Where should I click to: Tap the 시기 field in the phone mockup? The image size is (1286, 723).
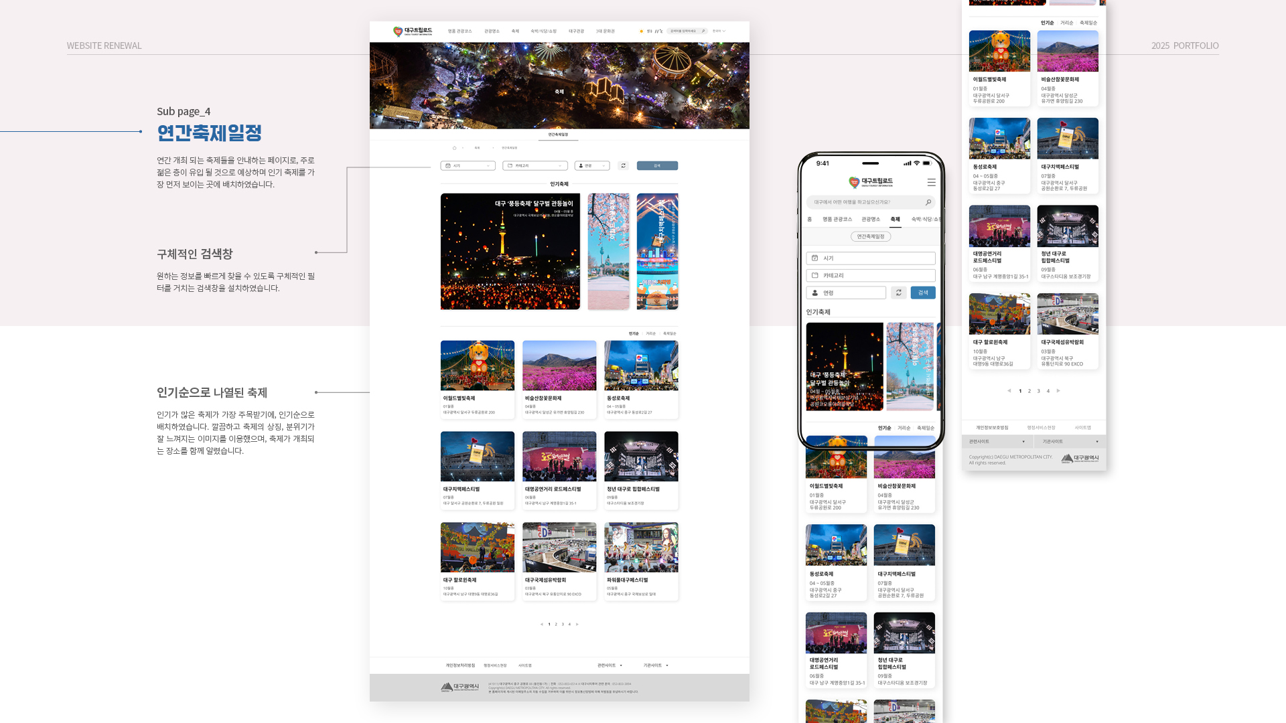871,258
